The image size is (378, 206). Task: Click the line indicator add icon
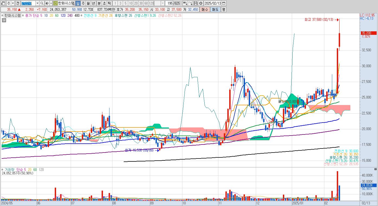(x=190, y=3)
